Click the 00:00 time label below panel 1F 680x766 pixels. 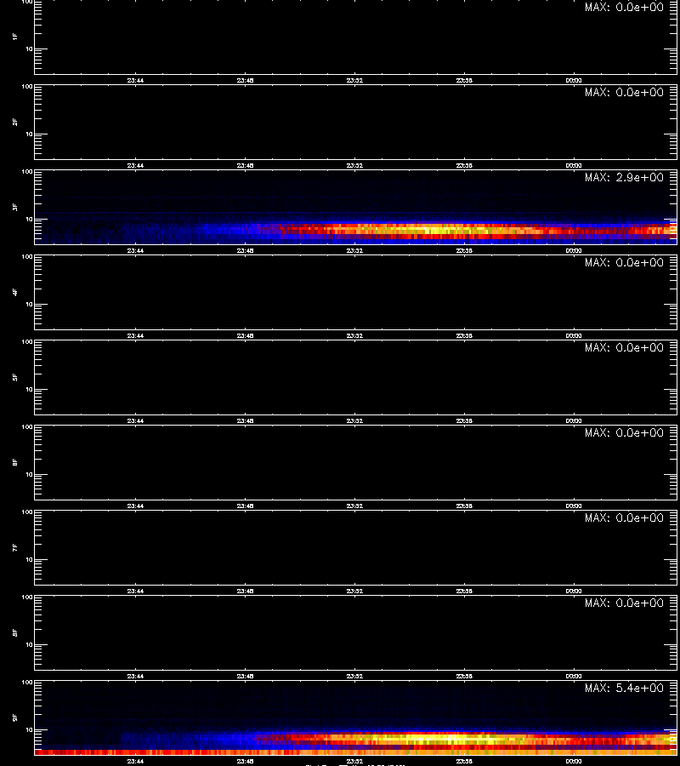click(574, 81)
